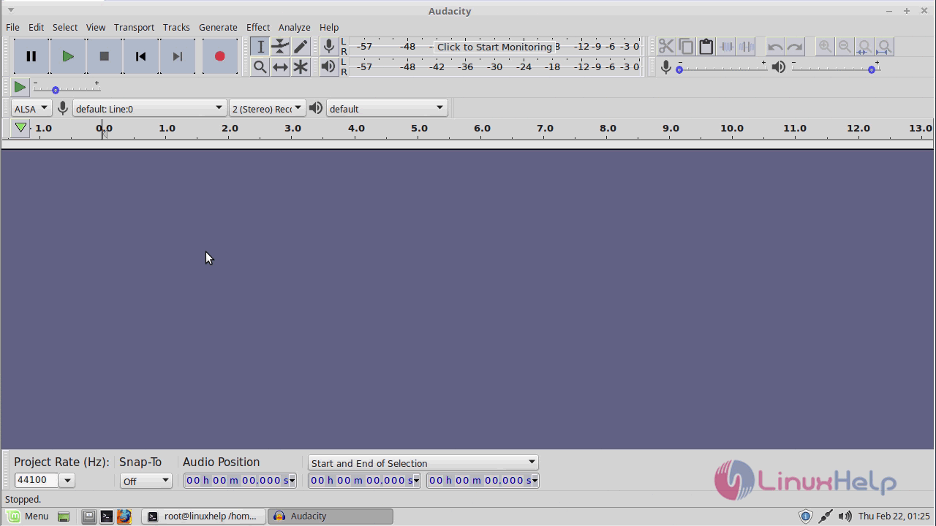Open the Linux Mint Menu button
Viewport: 936px width, 526px height.
coord(26,516)
